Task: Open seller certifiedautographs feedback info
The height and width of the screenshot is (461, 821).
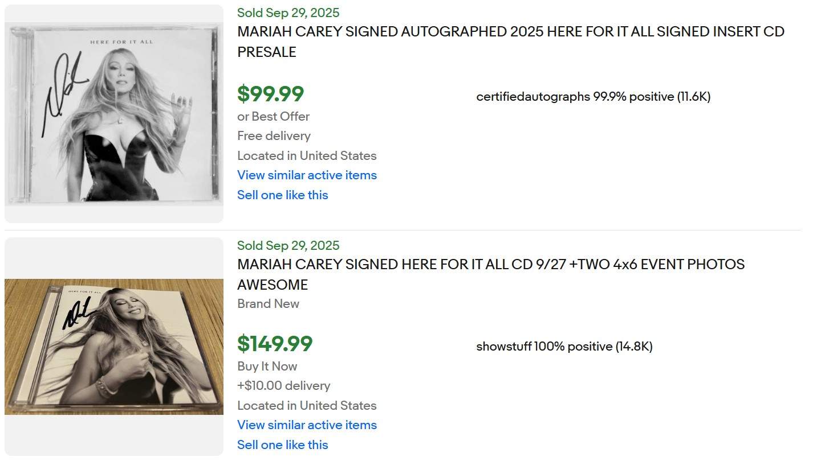Action: [x=593, y=97]
